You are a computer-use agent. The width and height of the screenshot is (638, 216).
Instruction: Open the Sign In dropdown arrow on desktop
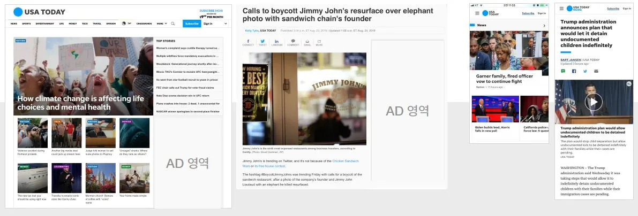click(x=226, y=24)
